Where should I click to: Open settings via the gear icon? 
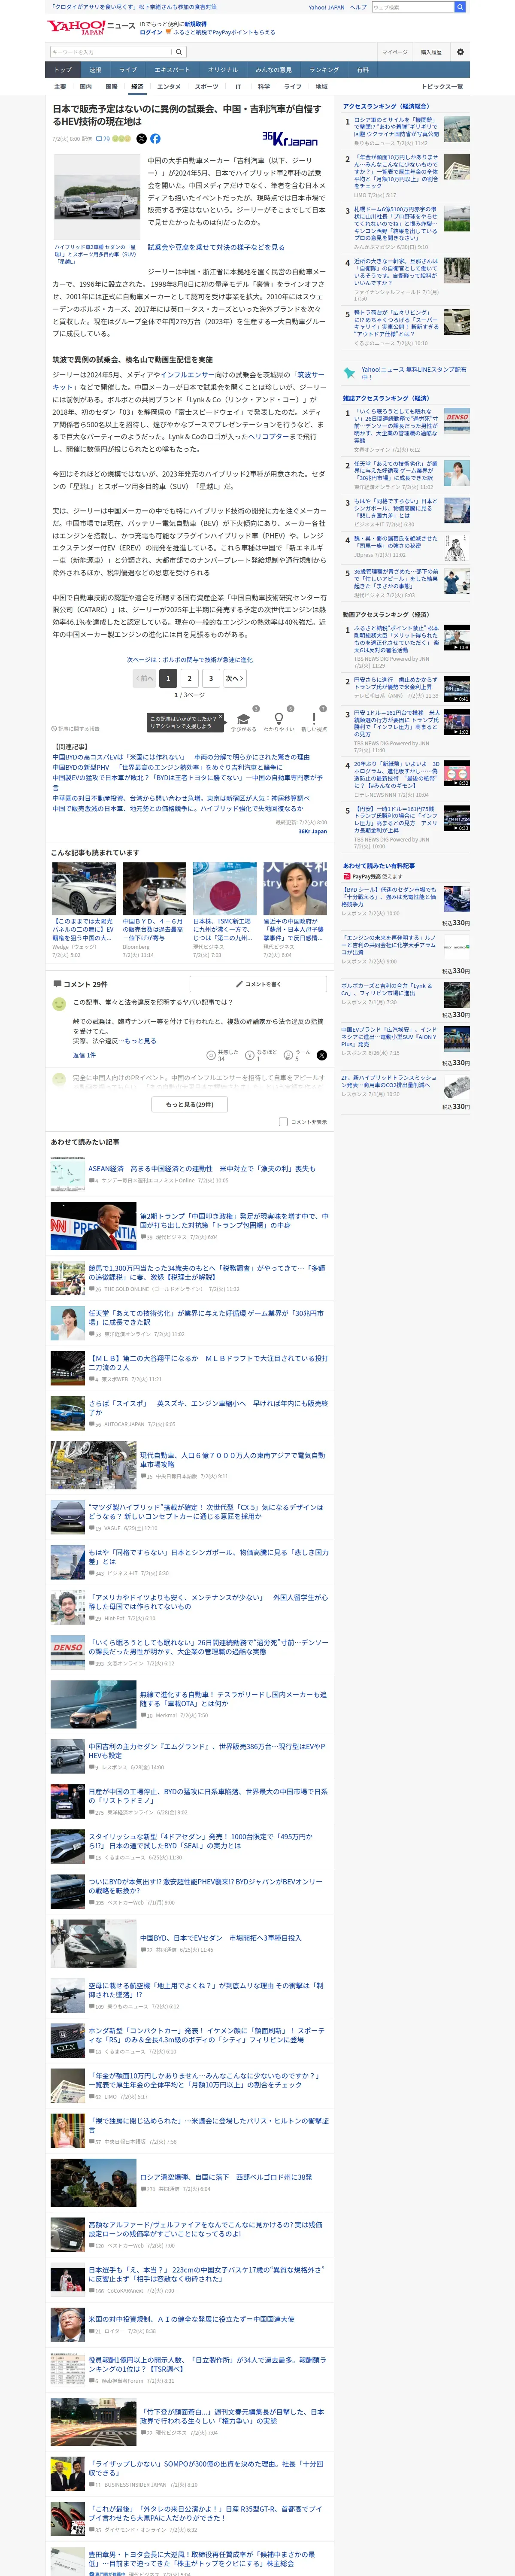[x=460, y=52]
